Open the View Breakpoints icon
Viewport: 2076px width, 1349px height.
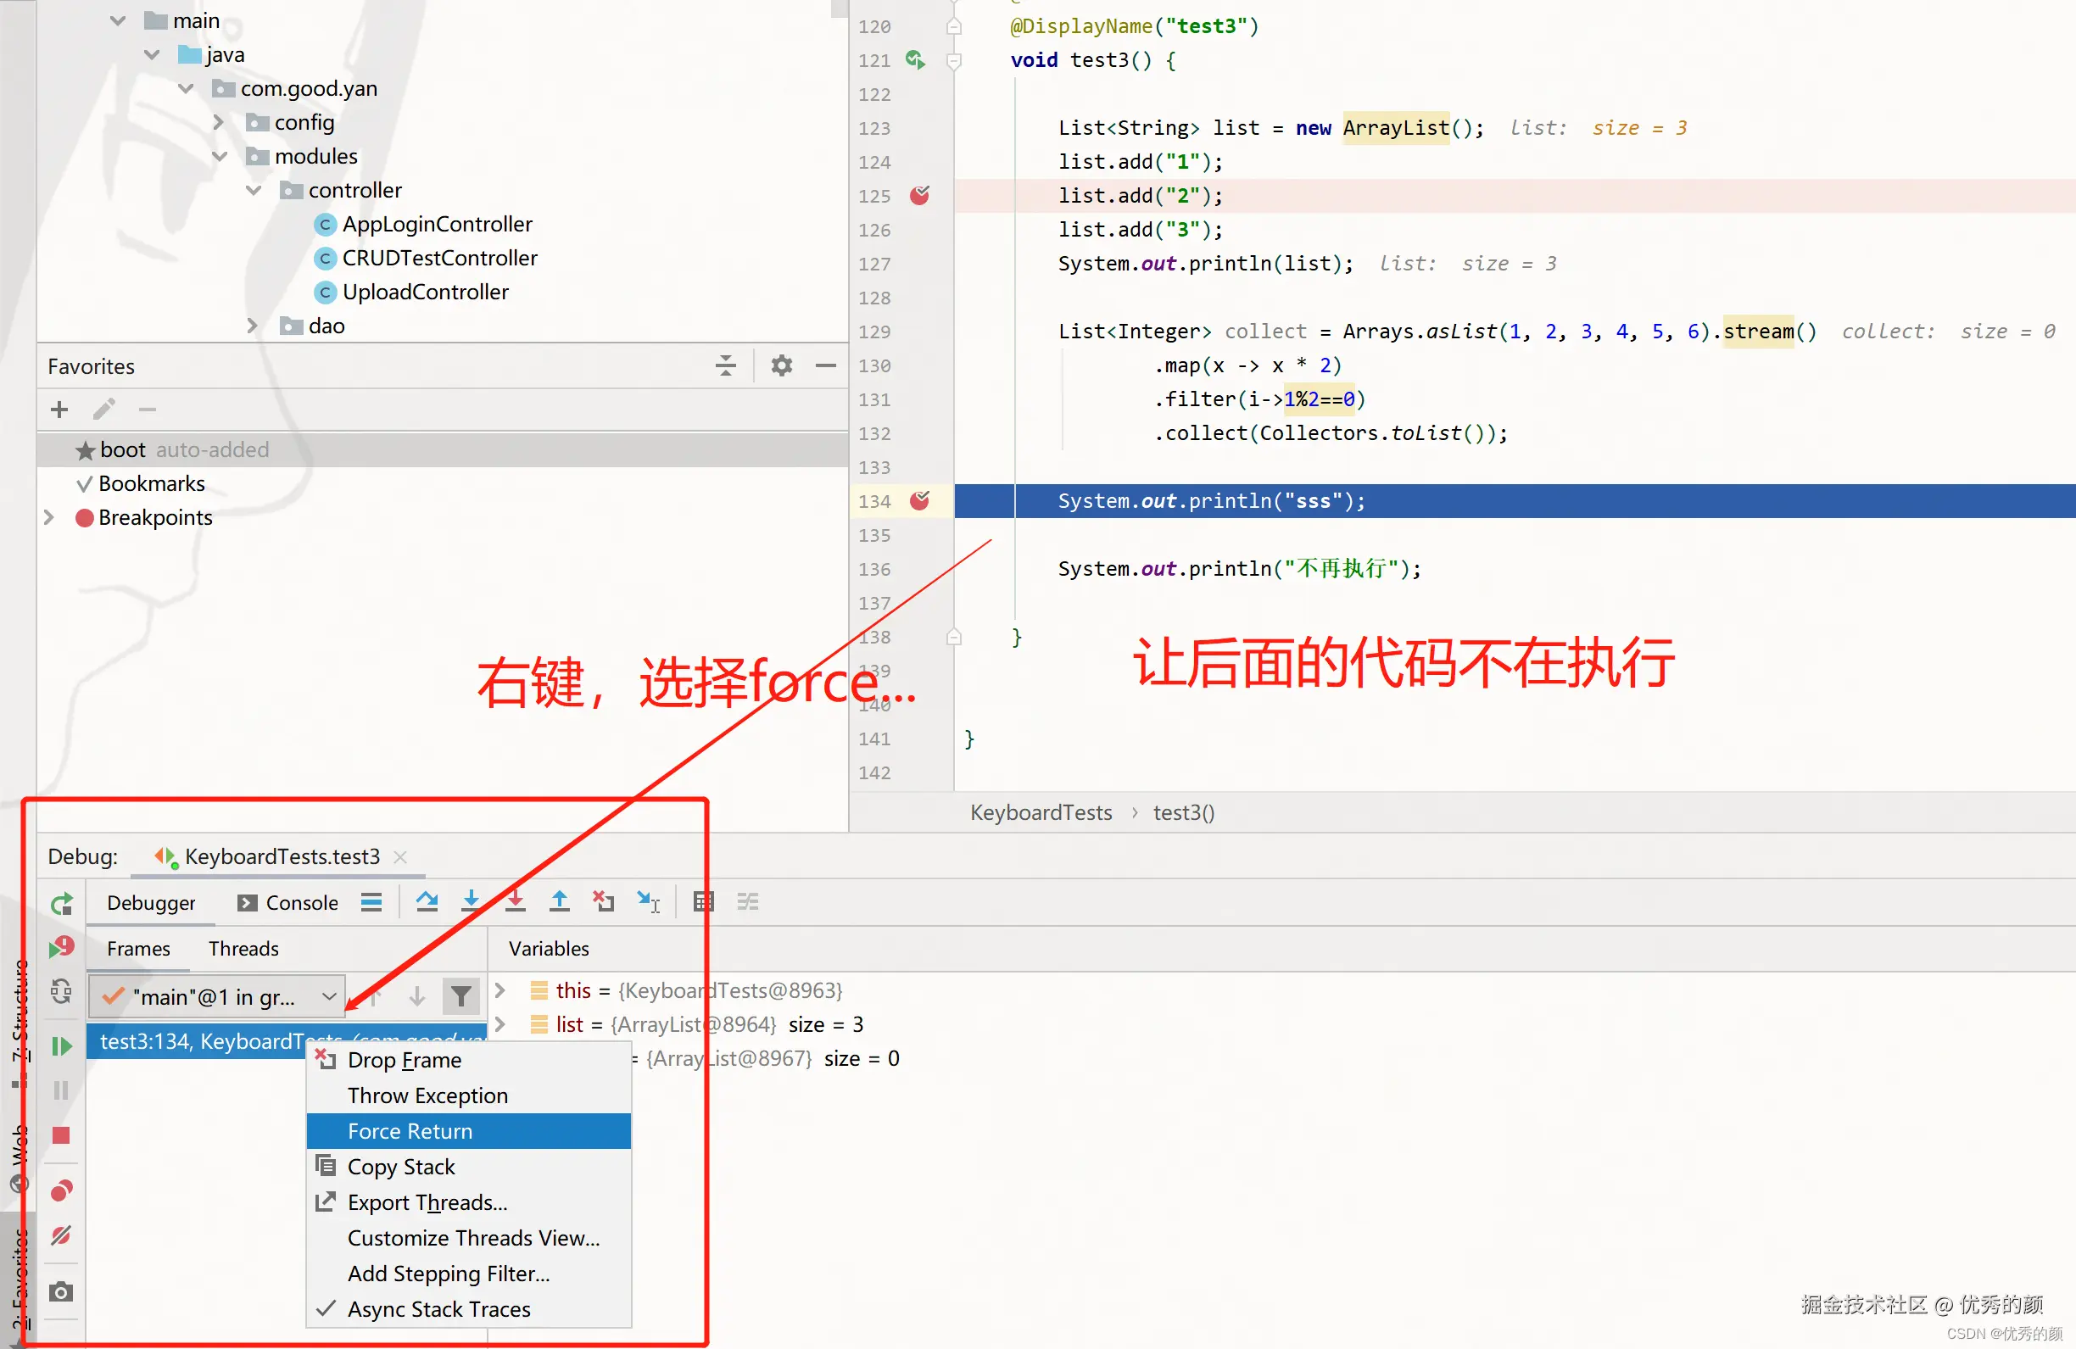(61, 1190)
